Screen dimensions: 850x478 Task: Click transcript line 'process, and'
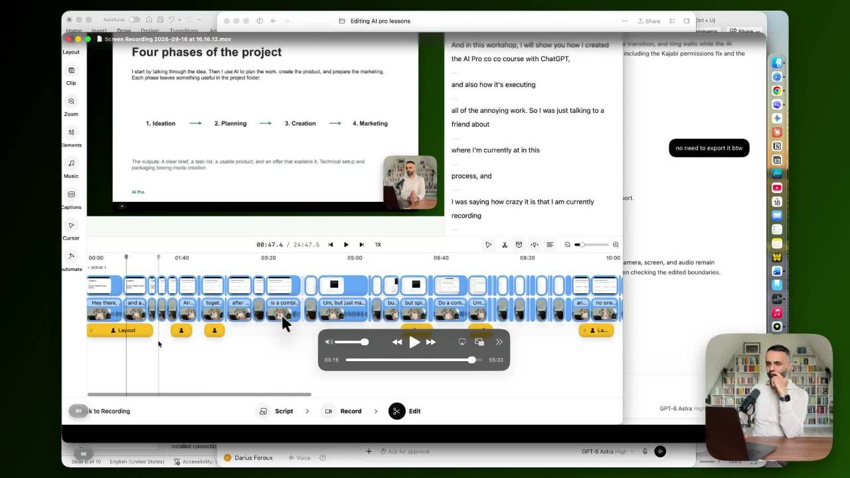point(471,176)
